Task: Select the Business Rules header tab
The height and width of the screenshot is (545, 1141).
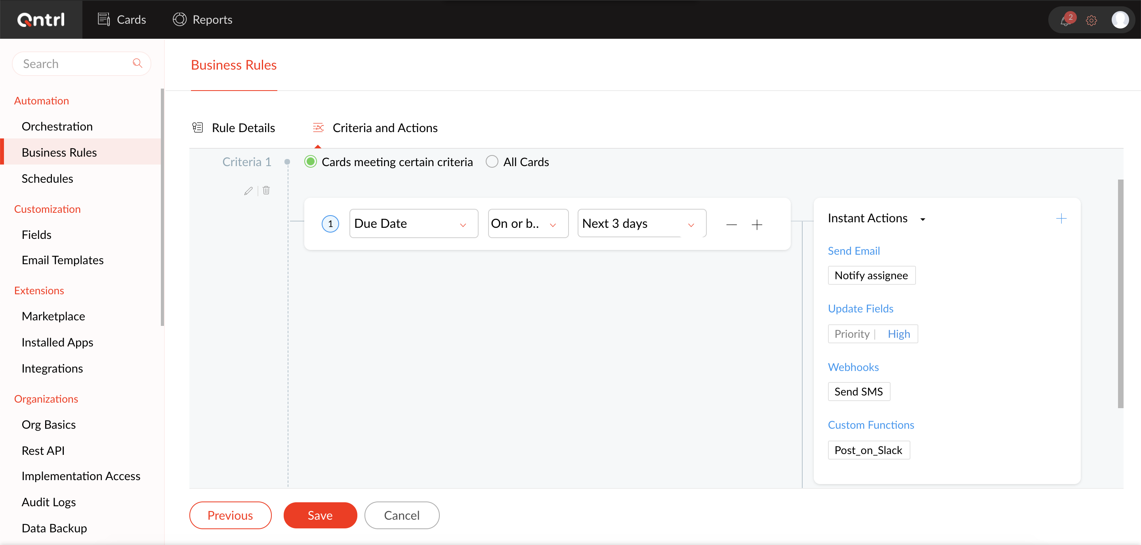Action: pos(234,65)
